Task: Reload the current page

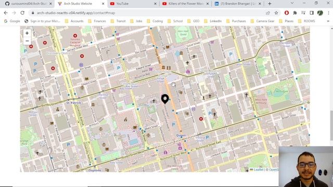Action: tap(22, 13)
